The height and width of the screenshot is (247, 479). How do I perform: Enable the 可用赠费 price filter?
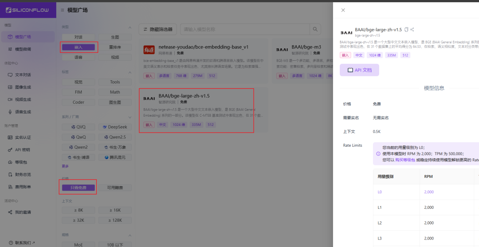pos(115,188)
